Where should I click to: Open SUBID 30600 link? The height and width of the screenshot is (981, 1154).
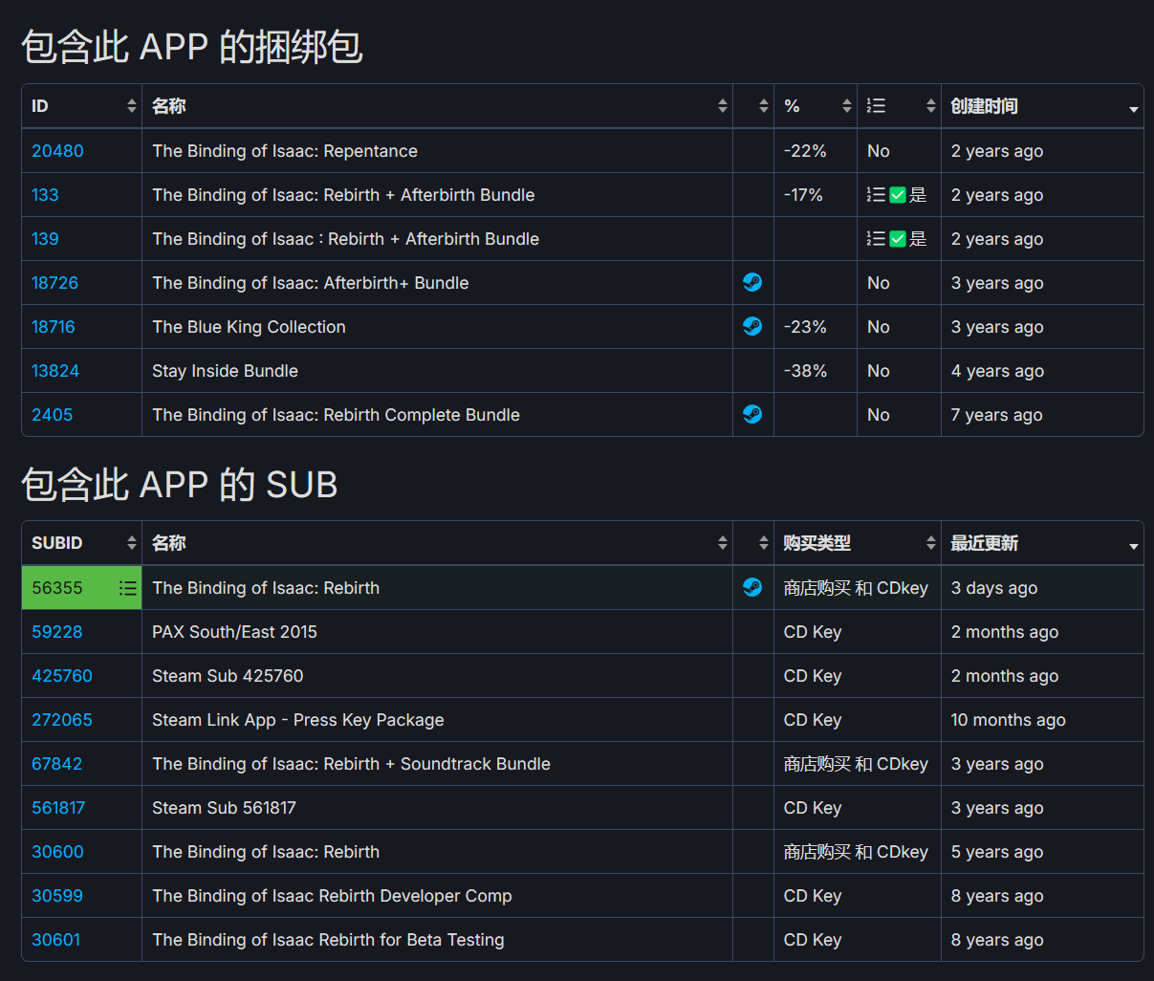click(x=57, y=852)
